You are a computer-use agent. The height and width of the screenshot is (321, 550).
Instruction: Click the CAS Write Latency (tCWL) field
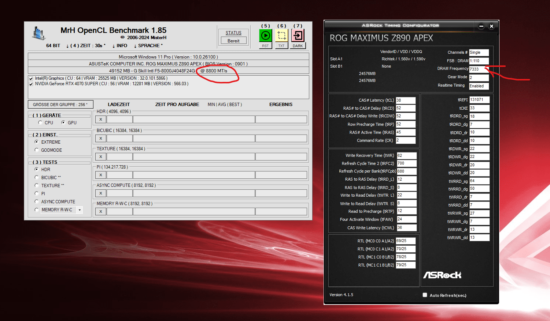407,228
